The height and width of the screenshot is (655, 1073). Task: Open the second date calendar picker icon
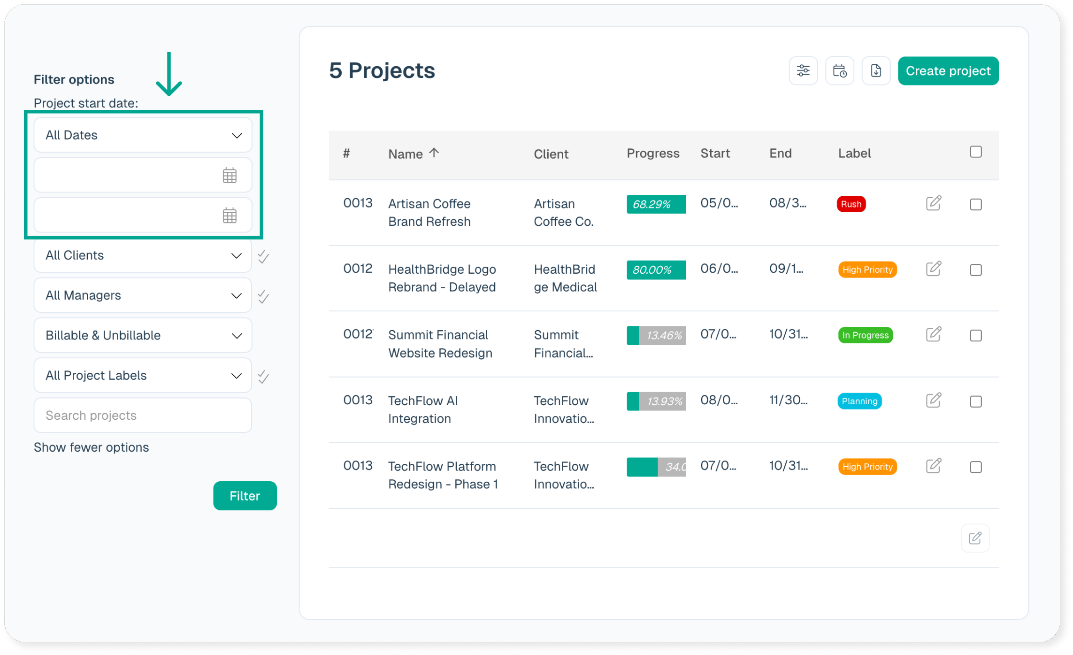point(229,216)
